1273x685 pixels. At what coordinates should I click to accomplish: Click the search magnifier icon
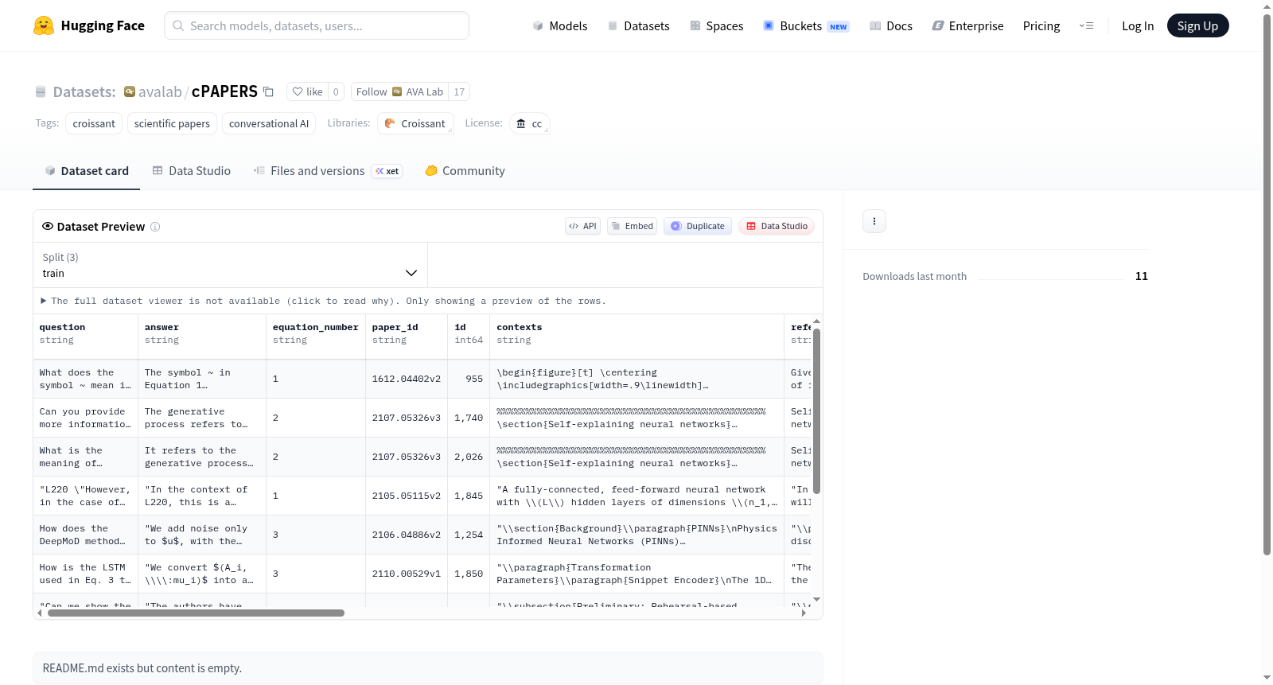click(179, 25)
